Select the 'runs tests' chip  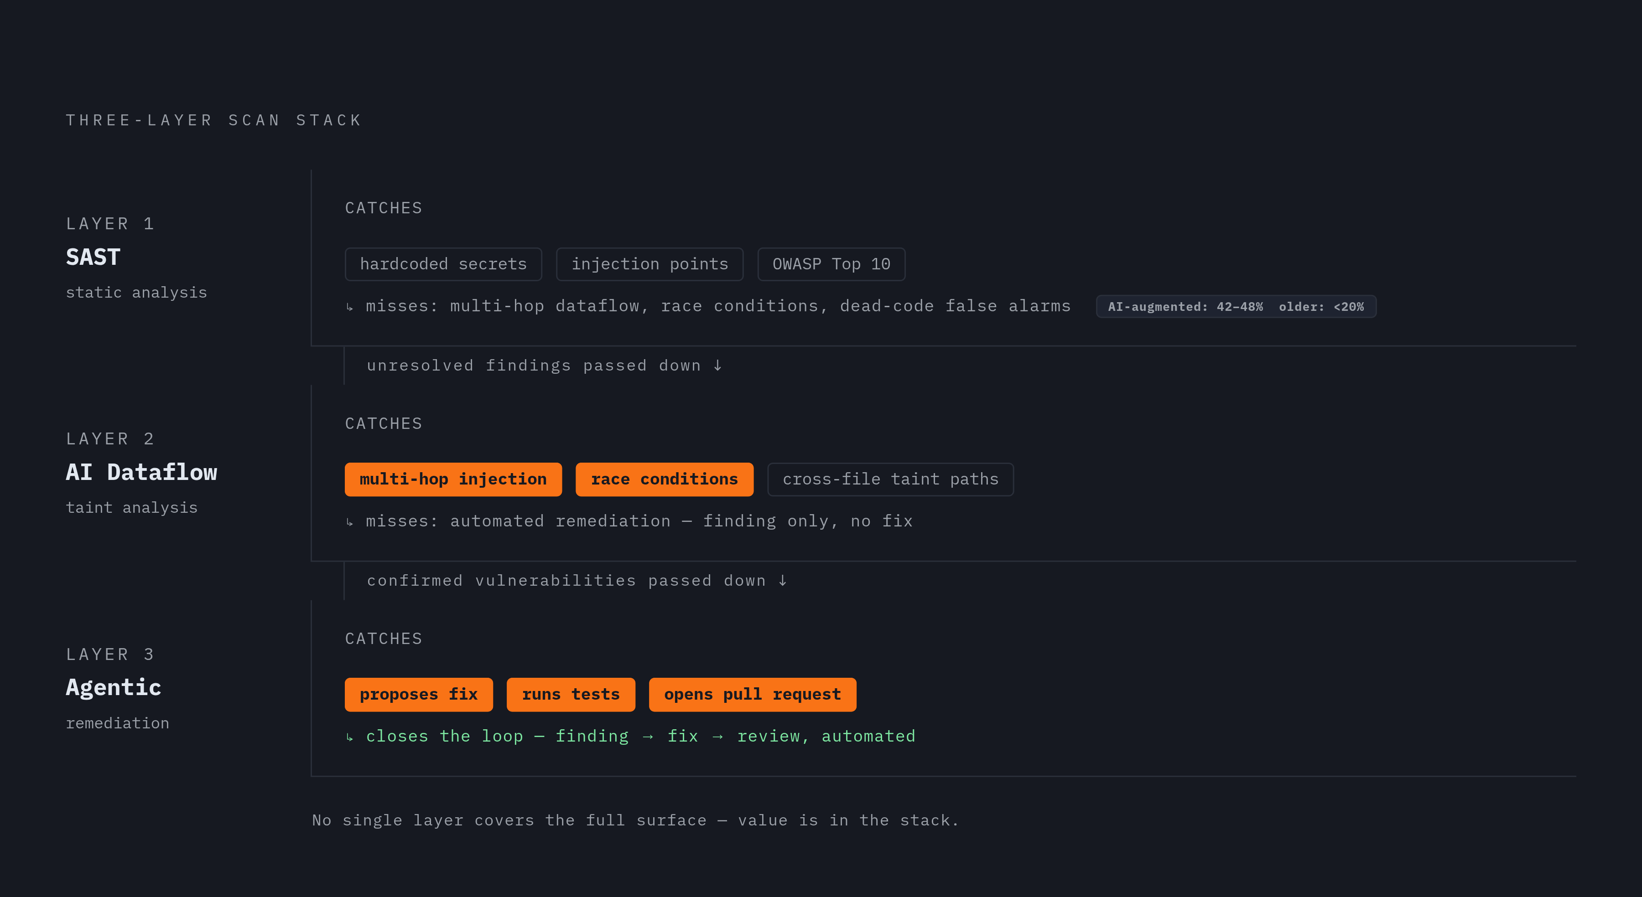[x=571, y=695]
